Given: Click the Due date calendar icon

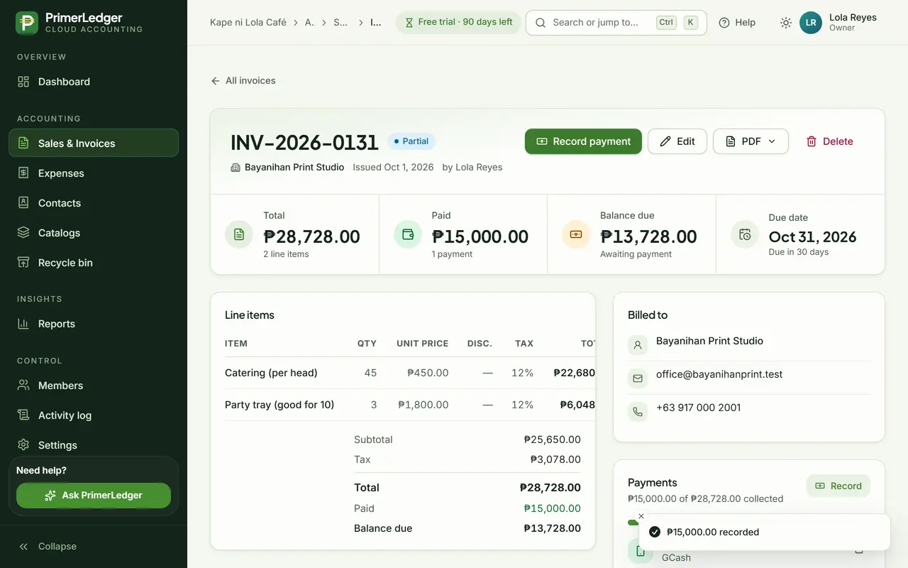Looking at the screenshot, I should 745,234.
